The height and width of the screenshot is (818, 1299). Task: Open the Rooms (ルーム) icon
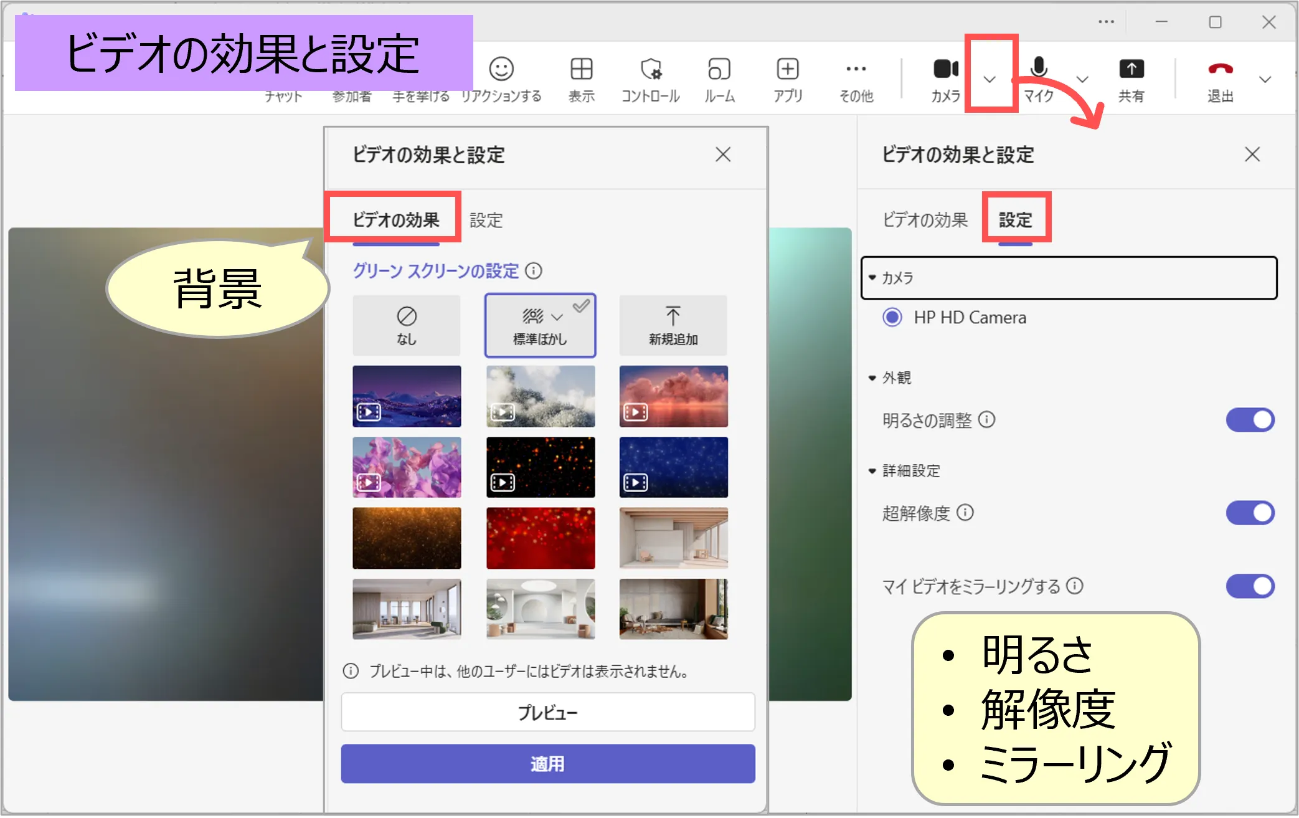click(719, 69)
